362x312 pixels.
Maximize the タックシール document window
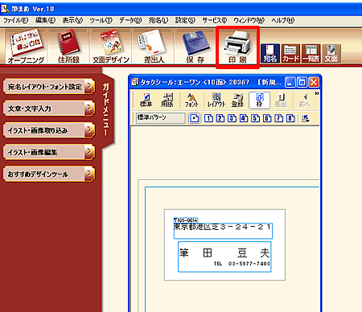[x=302, y=82]
